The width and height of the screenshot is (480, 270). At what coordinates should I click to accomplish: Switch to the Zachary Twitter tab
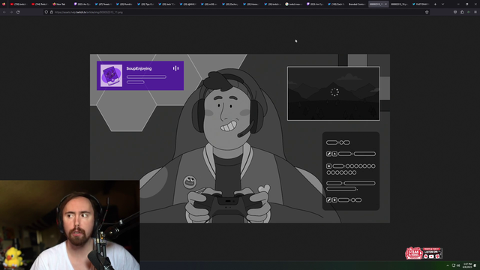click(x=230, y=4)
